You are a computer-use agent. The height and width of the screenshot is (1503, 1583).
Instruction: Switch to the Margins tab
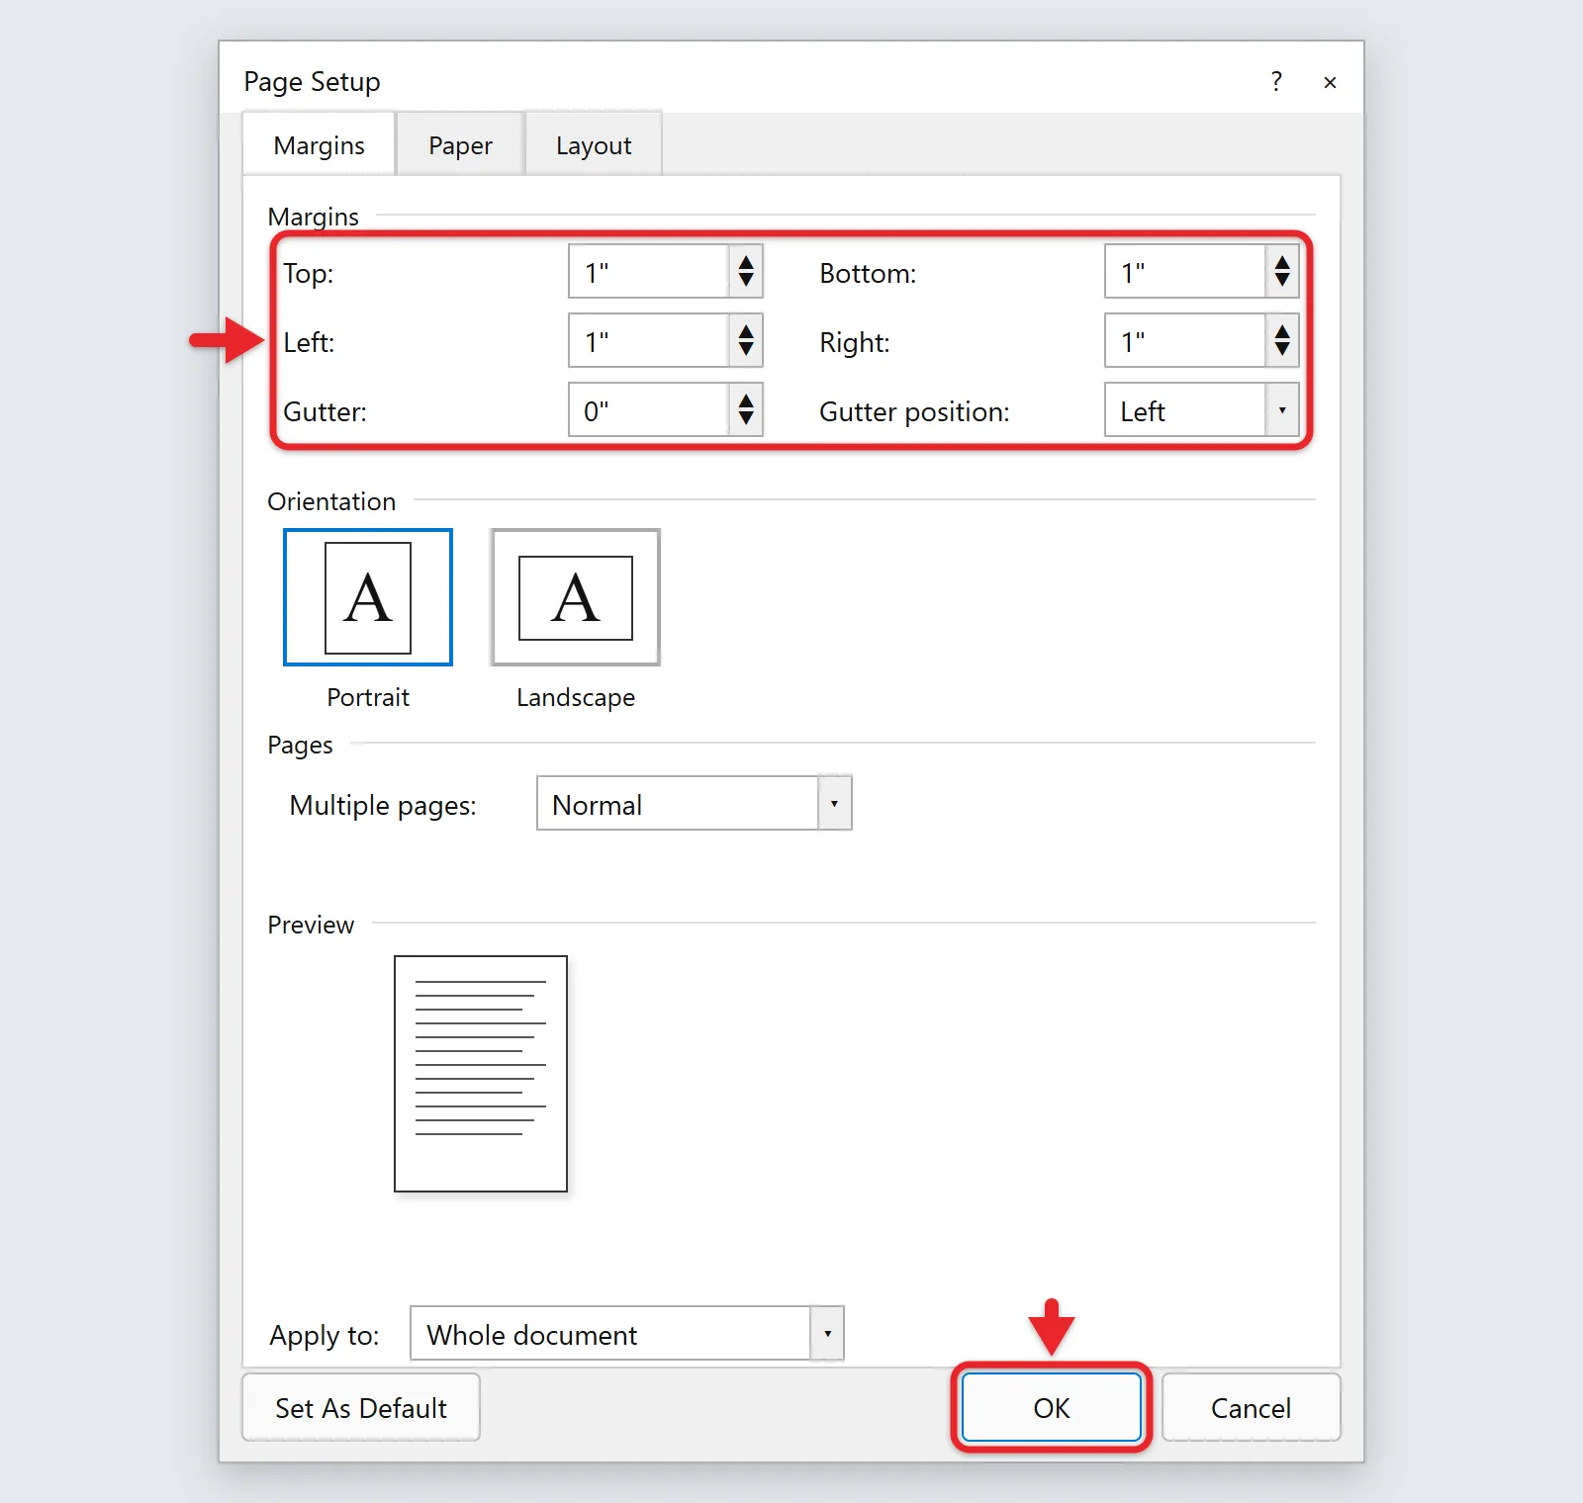point(319,145)
